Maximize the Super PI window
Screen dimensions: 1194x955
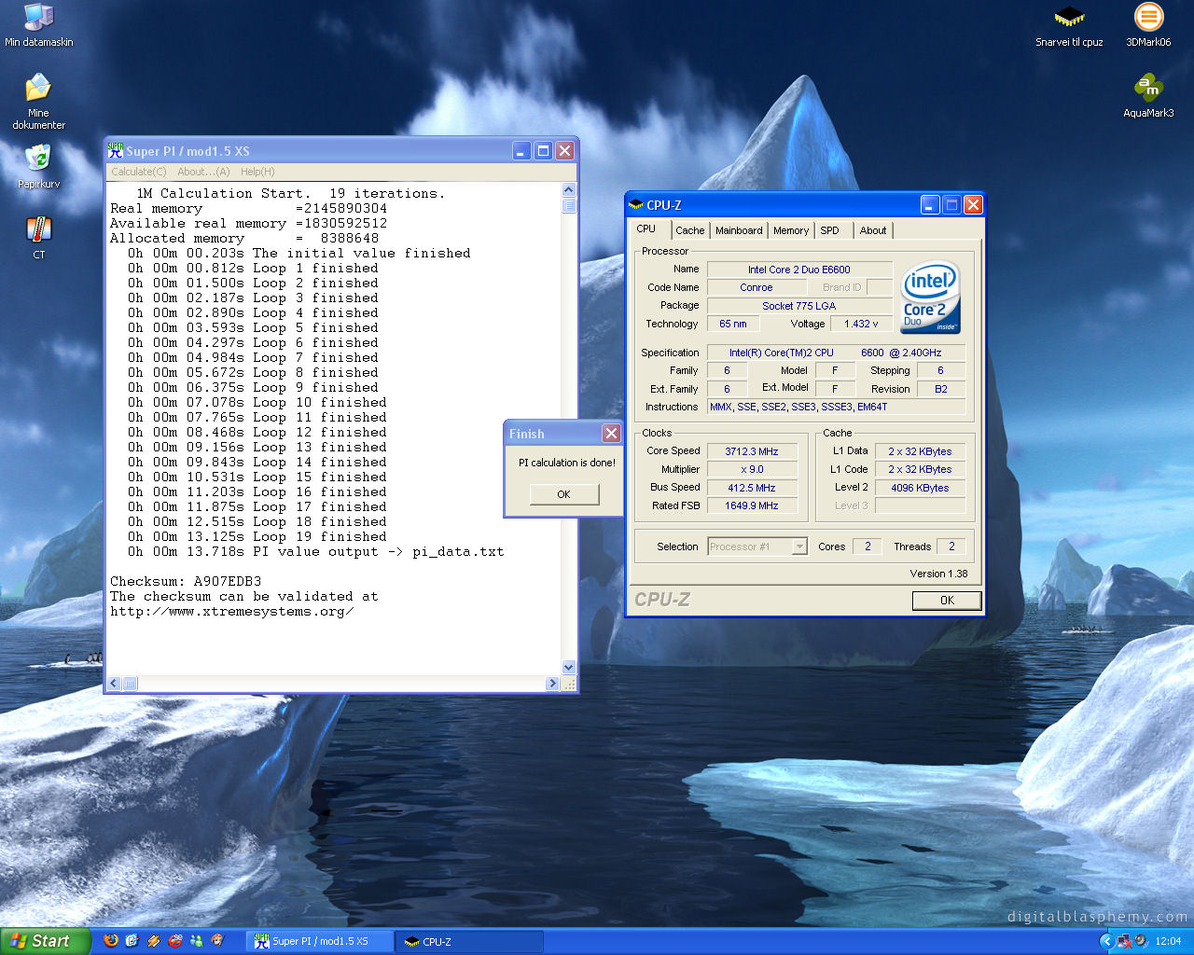[543, 150]
